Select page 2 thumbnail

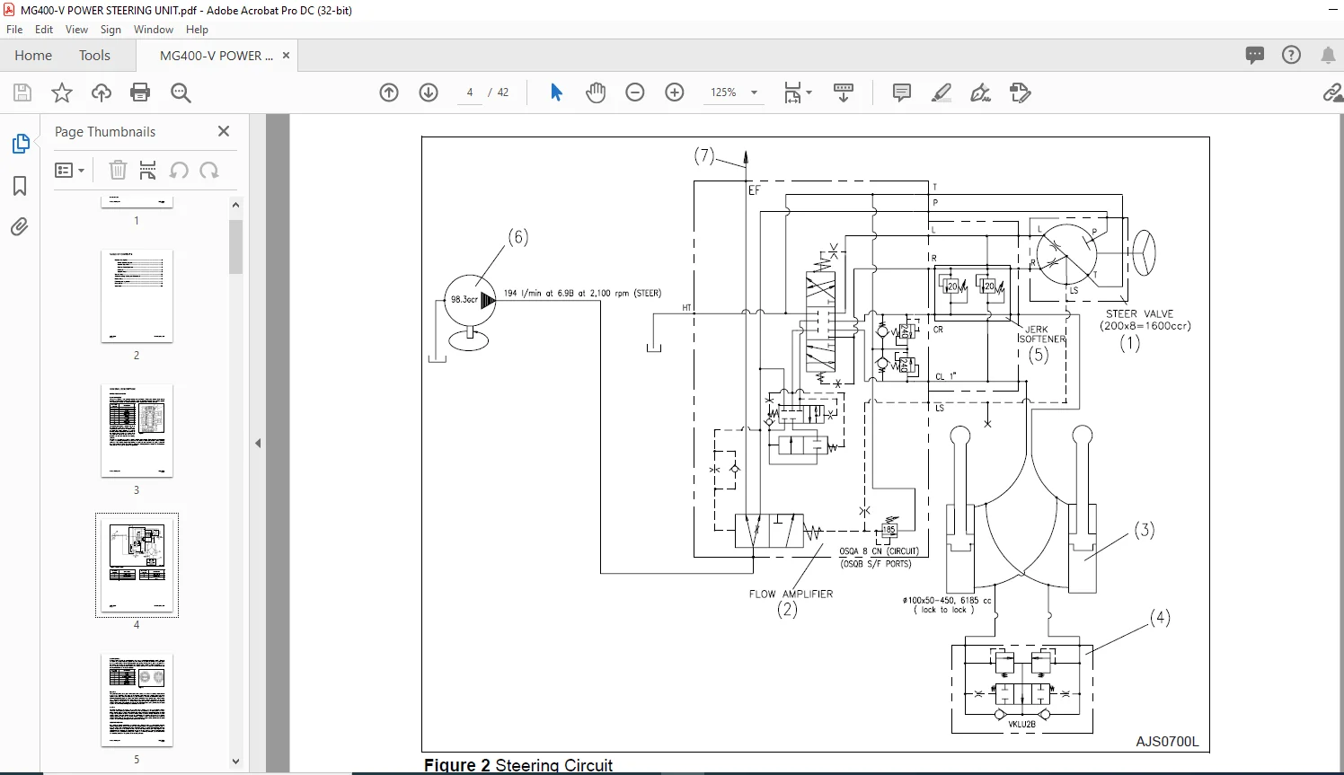(x=137, y=296)
